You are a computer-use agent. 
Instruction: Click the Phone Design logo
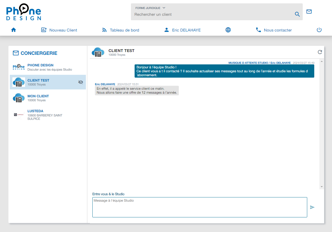[24, 12]
